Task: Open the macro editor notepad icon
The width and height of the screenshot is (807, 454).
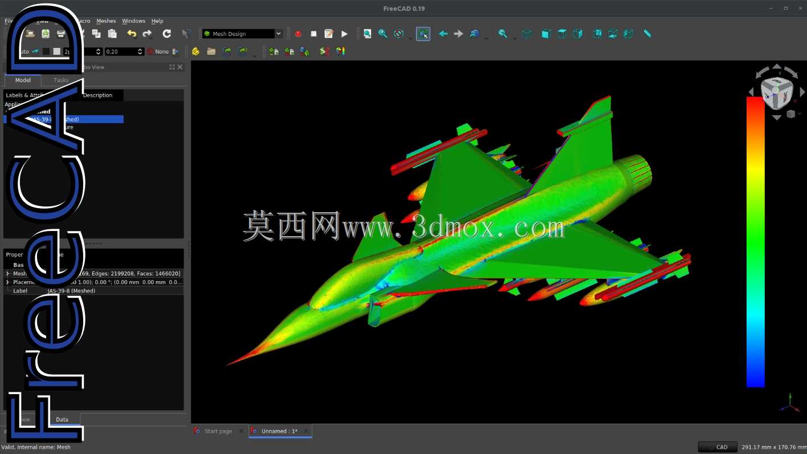Action: coord(329,34)
